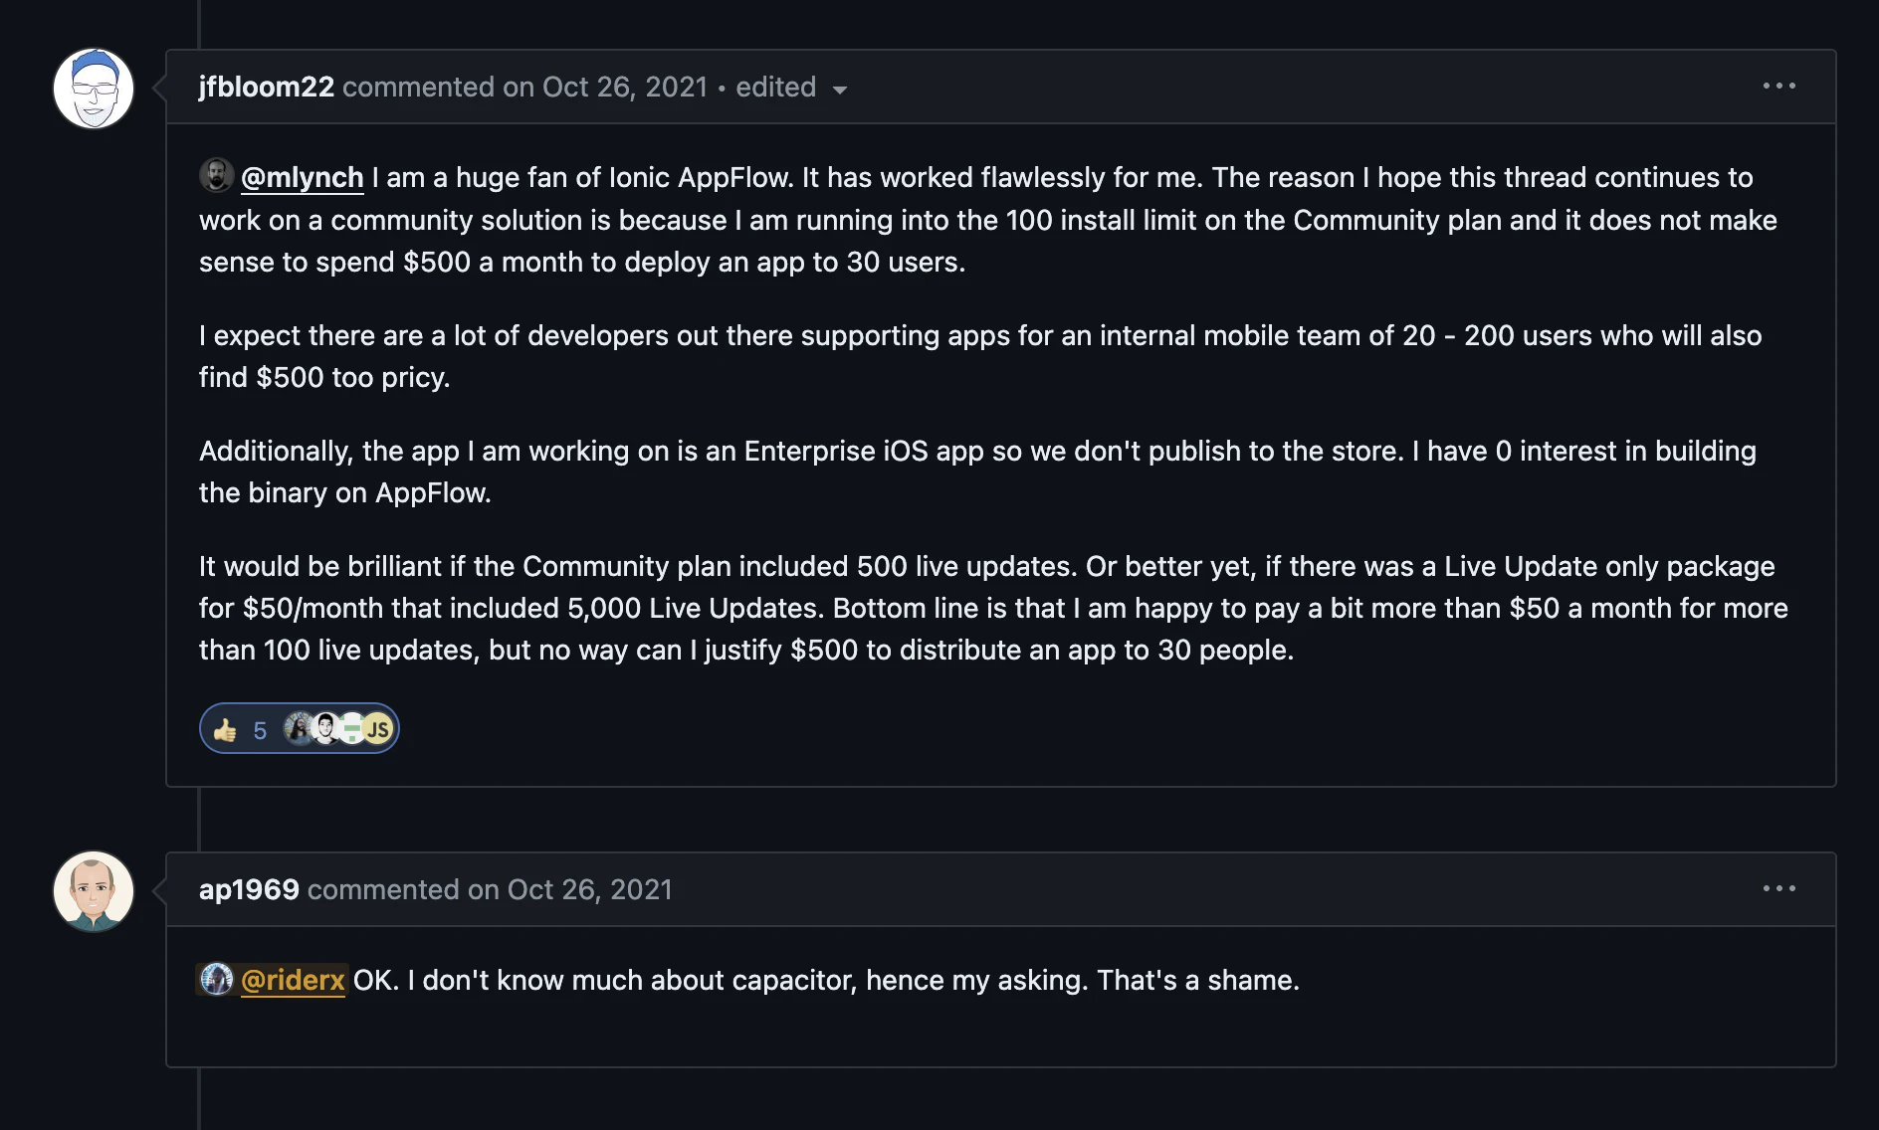Click the thumbs up emoji reaction

(226, 730)
